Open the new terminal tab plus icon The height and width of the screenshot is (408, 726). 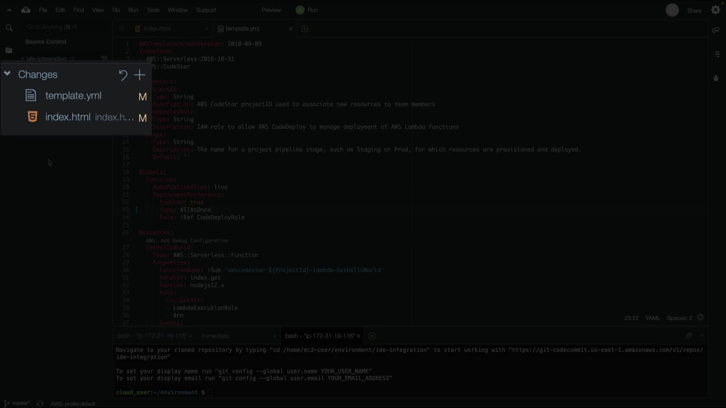[x=372, y=336]
